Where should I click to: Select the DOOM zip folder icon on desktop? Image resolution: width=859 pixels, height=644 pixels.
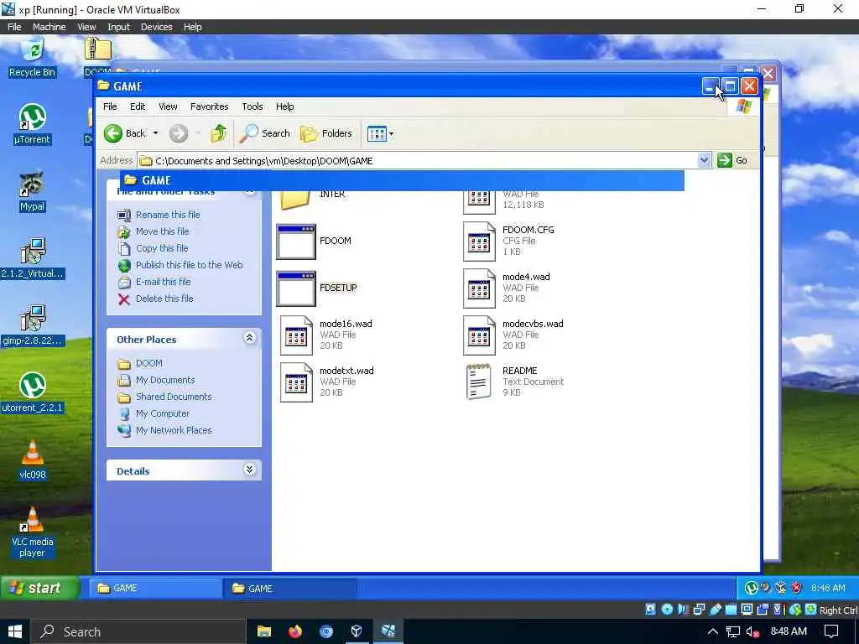pyautogui.click(x=98, y=57)
